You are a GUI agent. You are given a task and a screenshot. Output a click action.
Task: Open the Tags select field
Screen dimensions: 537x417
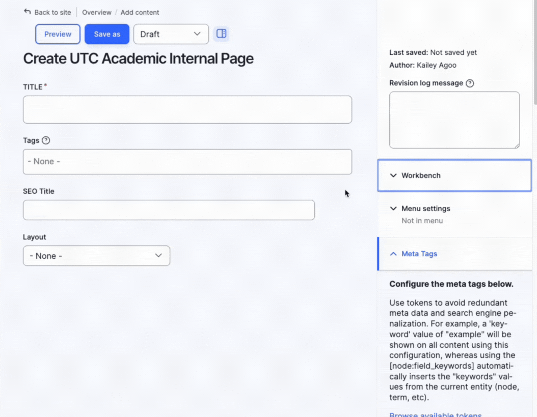(187, 162)
